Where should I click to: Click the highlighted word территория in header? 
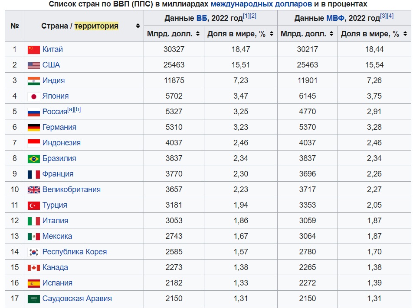(96, 26)
